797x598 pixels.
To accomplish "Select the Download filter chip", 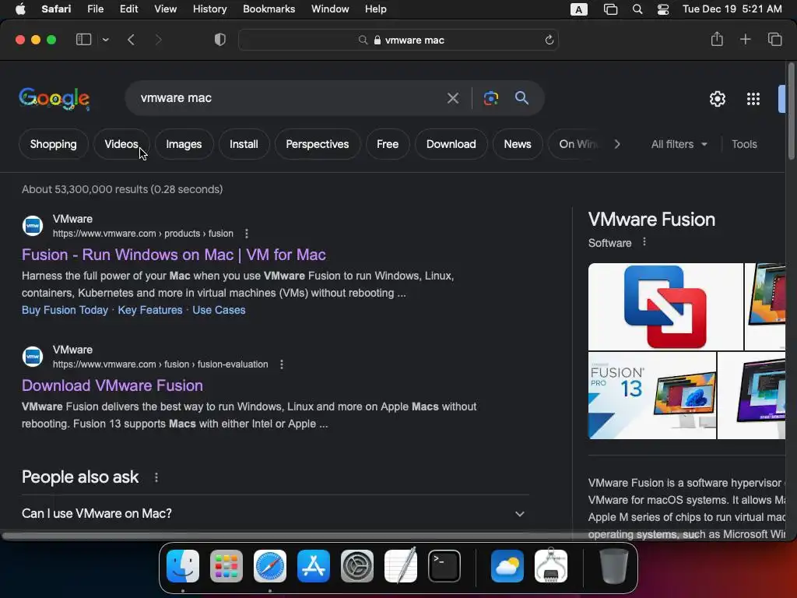I will 451,144.
